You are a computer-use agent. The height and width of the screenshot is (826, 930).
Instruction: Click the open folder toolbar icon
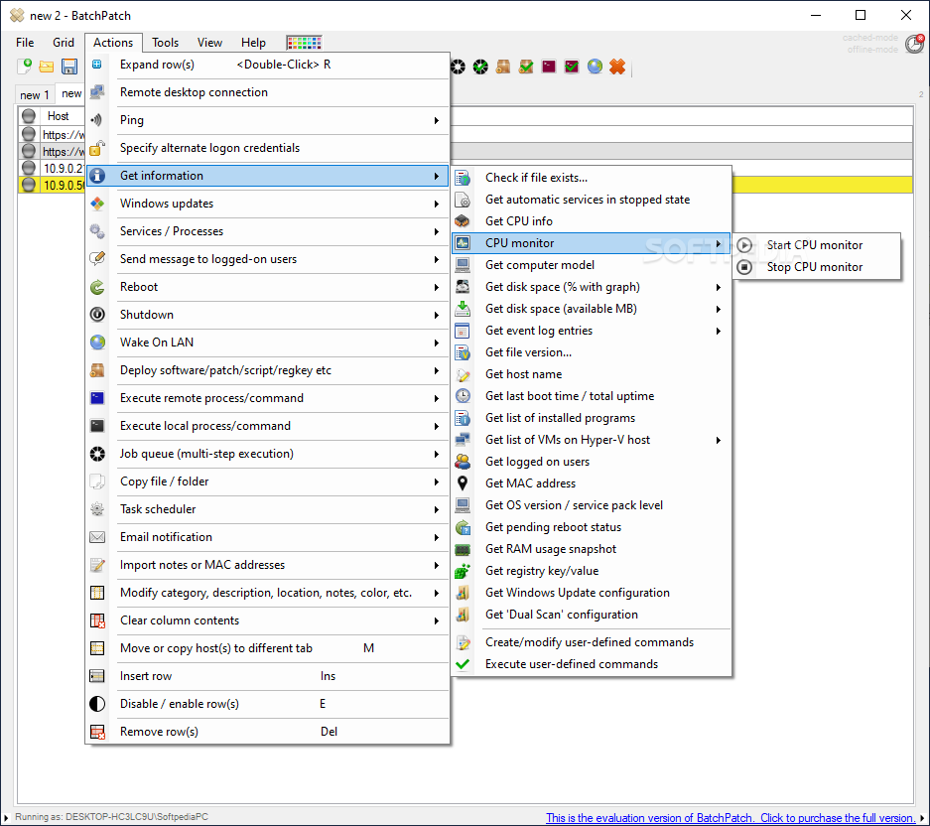[47, 67]
